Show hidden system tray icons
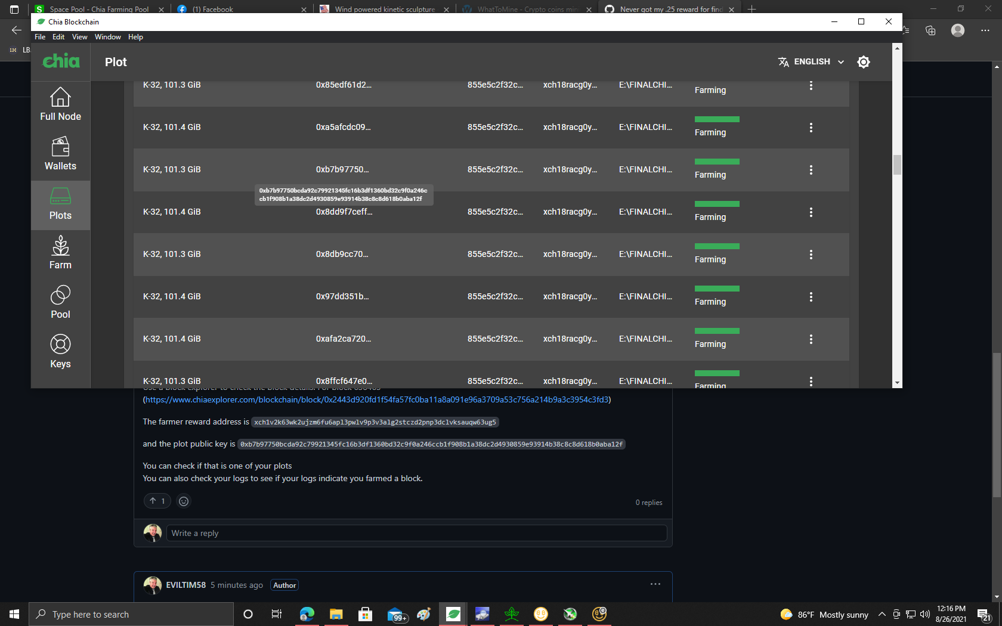This screenshot has width=1002, height=626. [x=882, y=615]
